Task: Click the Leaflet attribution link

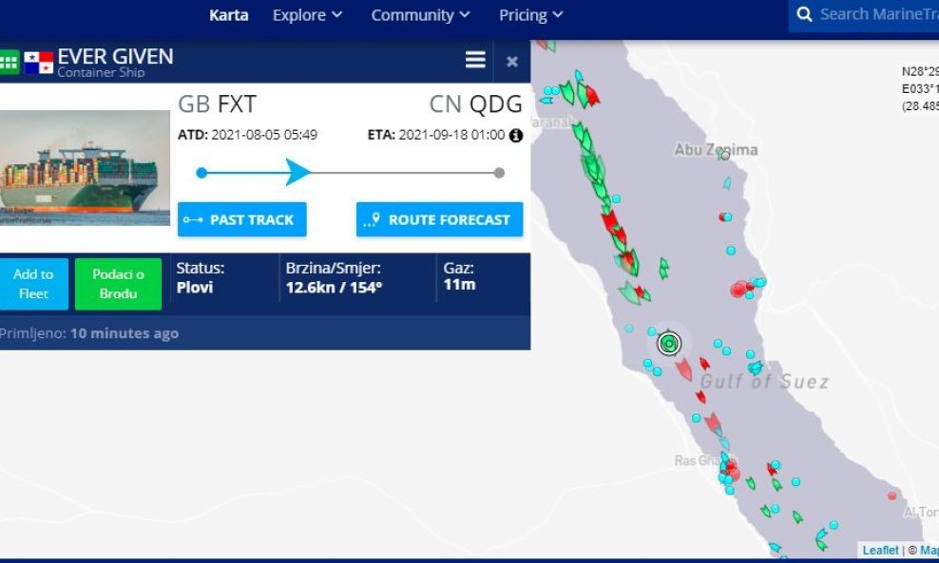Action: (x=880, y=550)
